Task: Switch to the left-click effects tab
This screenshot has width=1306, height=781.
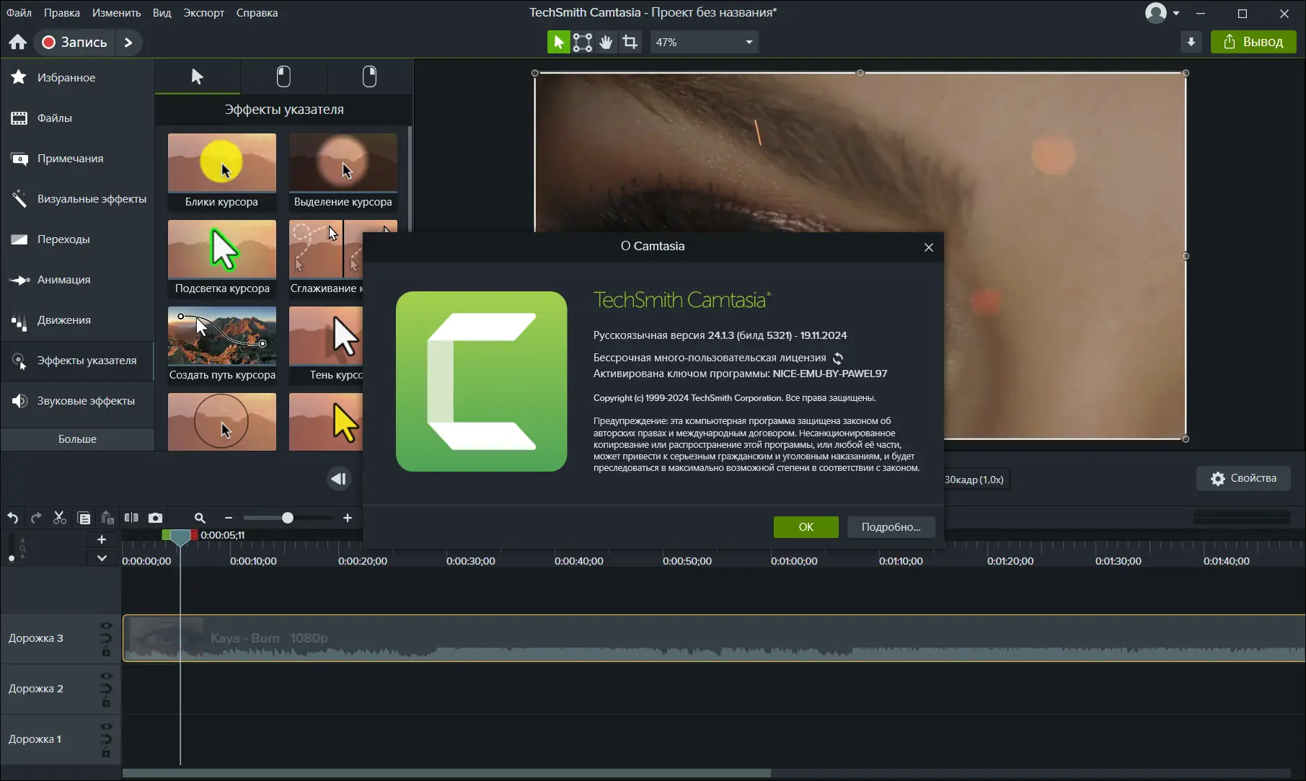Action: click(x=283, y=76)
